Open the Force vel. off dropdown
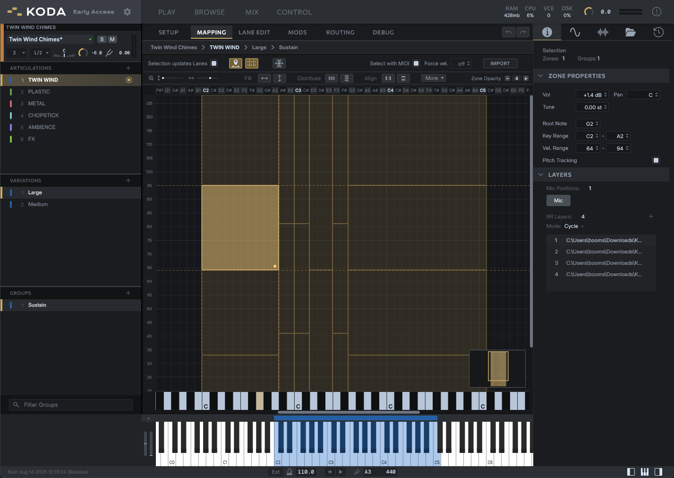Viewport: 674px width, 478px height. (461, 63)
